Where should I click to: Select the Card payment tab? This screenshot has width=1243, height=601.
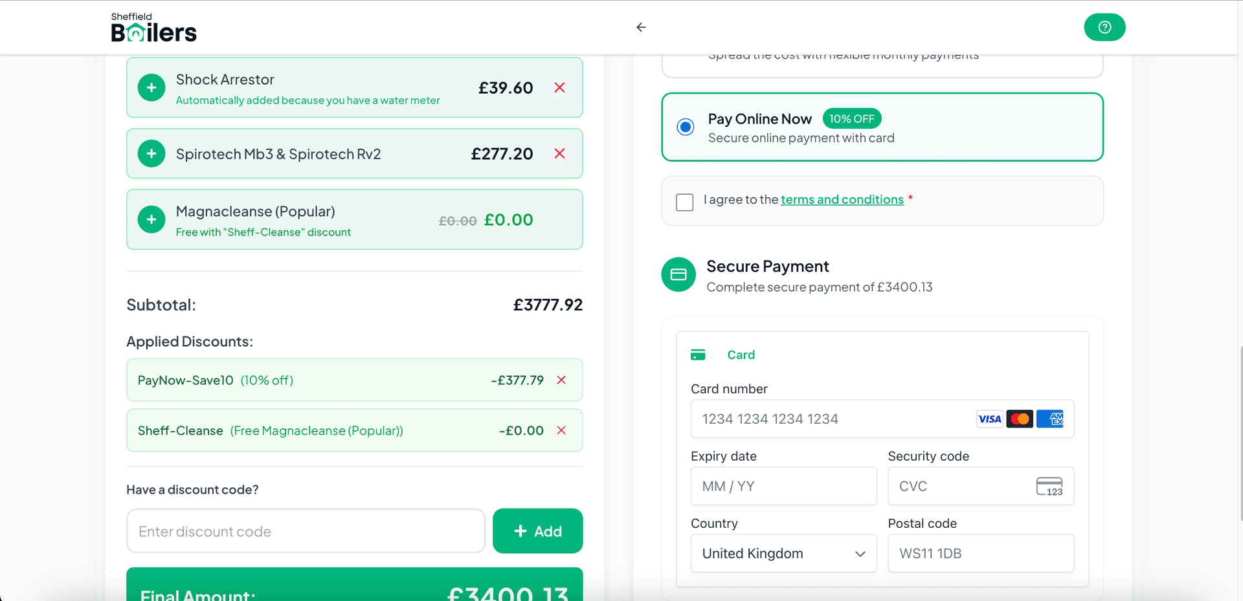pyautogui.click(x=741, y=355)
